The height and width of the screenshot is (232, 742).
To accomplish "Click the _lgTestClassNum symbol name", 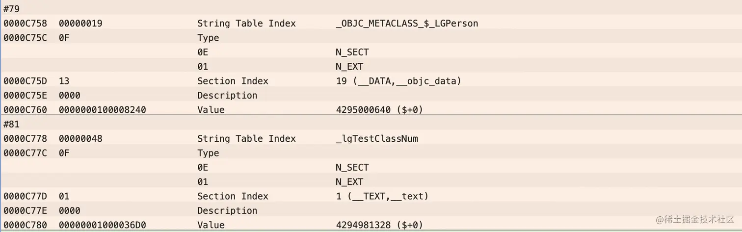I will [377, 138].
